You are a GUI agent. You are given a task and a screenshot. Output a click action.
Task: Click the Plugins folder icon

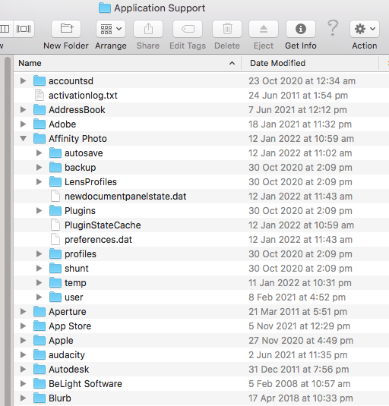[55, 210]
